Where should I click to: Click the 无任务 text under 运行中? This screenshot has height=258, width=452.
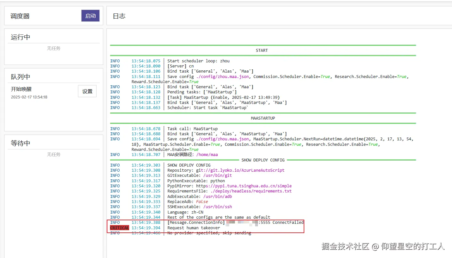point(54,48)
